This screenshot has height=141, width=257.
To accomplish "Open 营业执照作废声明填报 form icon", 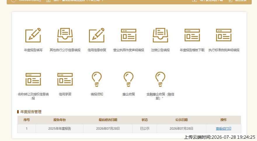I will 128,35.
